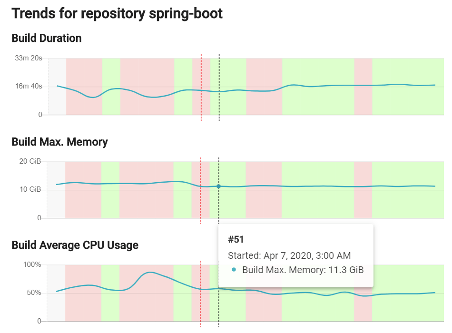Click the "Build Max. Memory" chart heading
452x333 pixels.
[x=59, y=142]
